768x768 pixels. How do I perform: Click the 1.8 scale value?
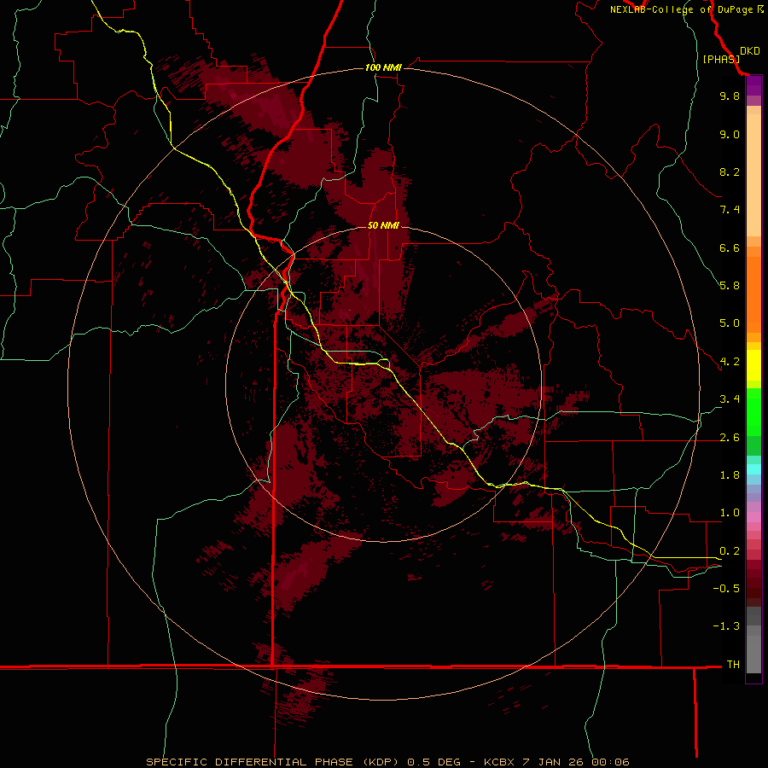[x=730, y=475]
